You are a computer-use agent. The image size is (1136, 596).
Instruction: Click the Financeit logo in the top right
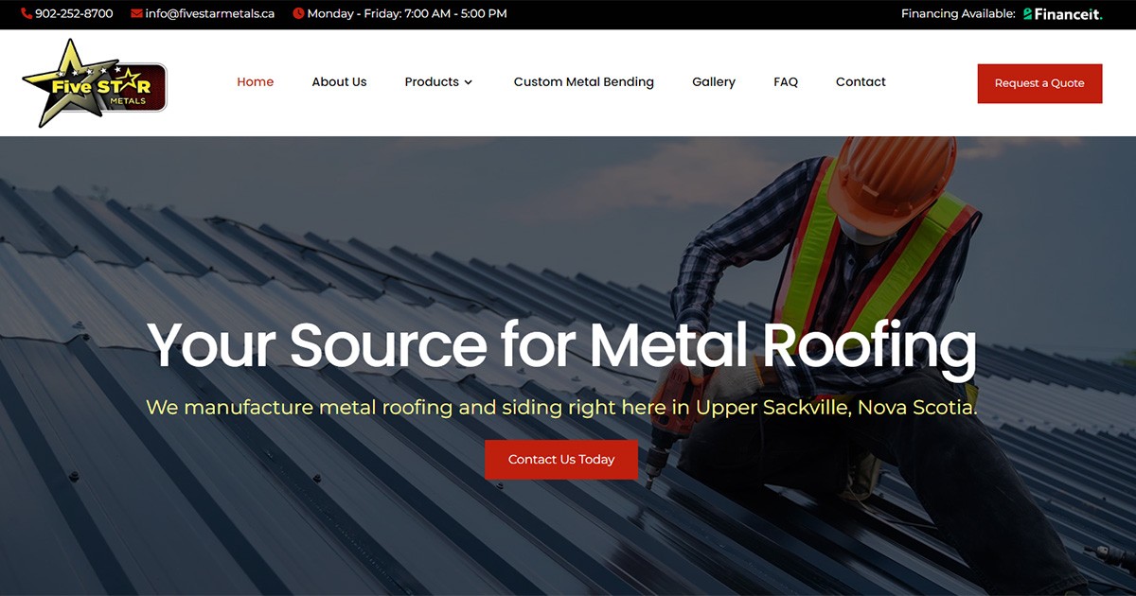[1062, 13]
